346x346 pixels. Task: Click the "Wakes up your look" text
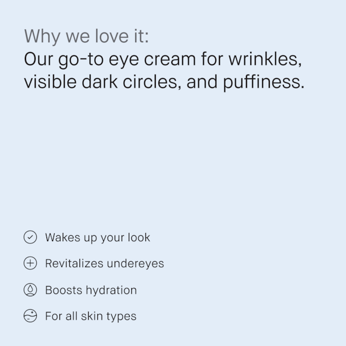[97, 237]
